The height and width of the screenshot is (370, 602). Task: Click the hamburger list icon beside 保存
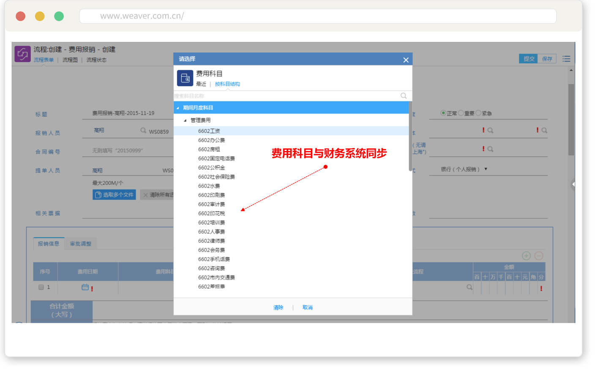pos(566,59)
